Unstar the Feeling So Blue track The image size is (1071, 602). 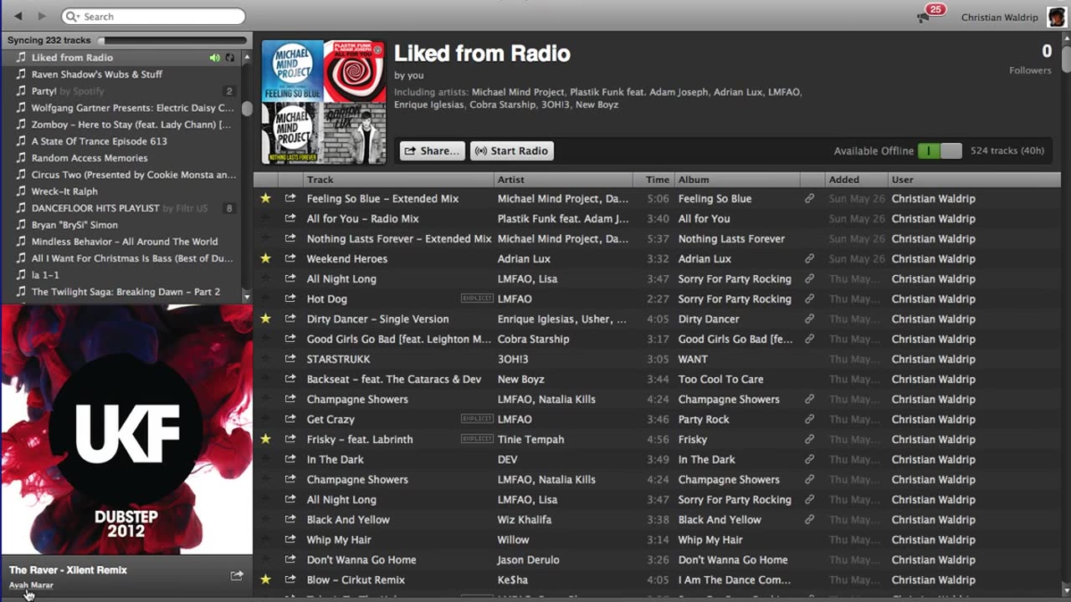[266, 198]
